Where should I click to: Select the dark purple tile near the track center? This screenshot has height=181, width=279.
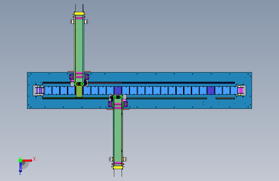pyautogui.click(x=118, y=90)
